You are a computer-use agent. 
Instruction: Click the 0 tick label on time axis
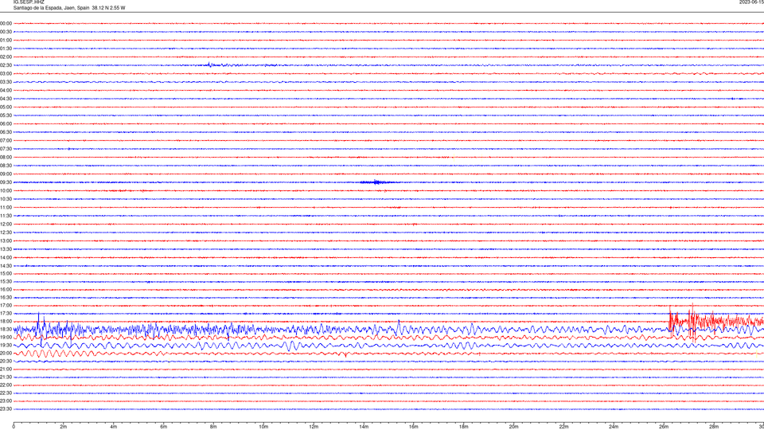pos(14,427)
